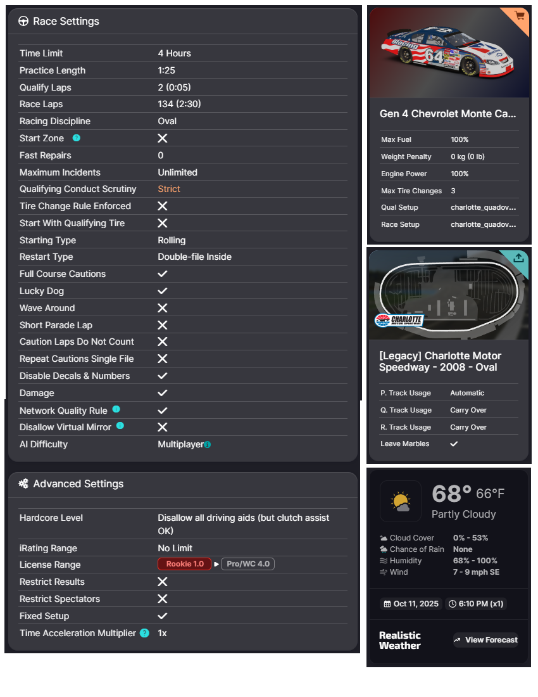Toggle the Full Course Cautions checkmark
Screen dimensions: 538x697
click(x=162, y=274)
